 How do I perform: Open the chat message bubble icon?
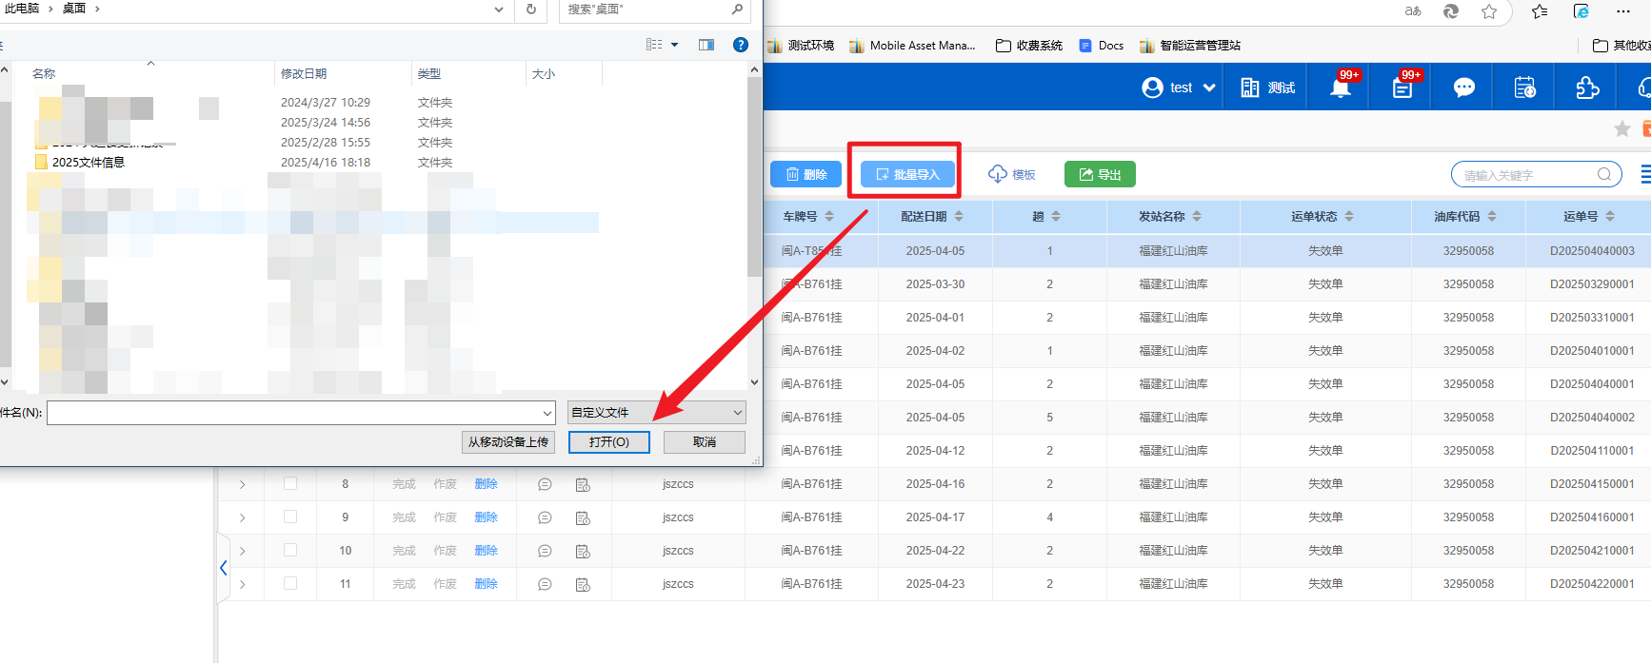point(1463,88)
